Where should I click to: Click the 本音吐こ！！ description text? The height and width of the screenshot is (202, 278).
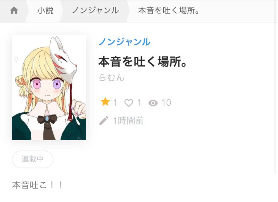point(37,185)
